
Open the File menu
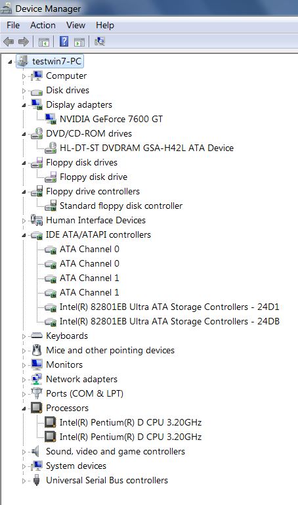click(x=13, y=25)
